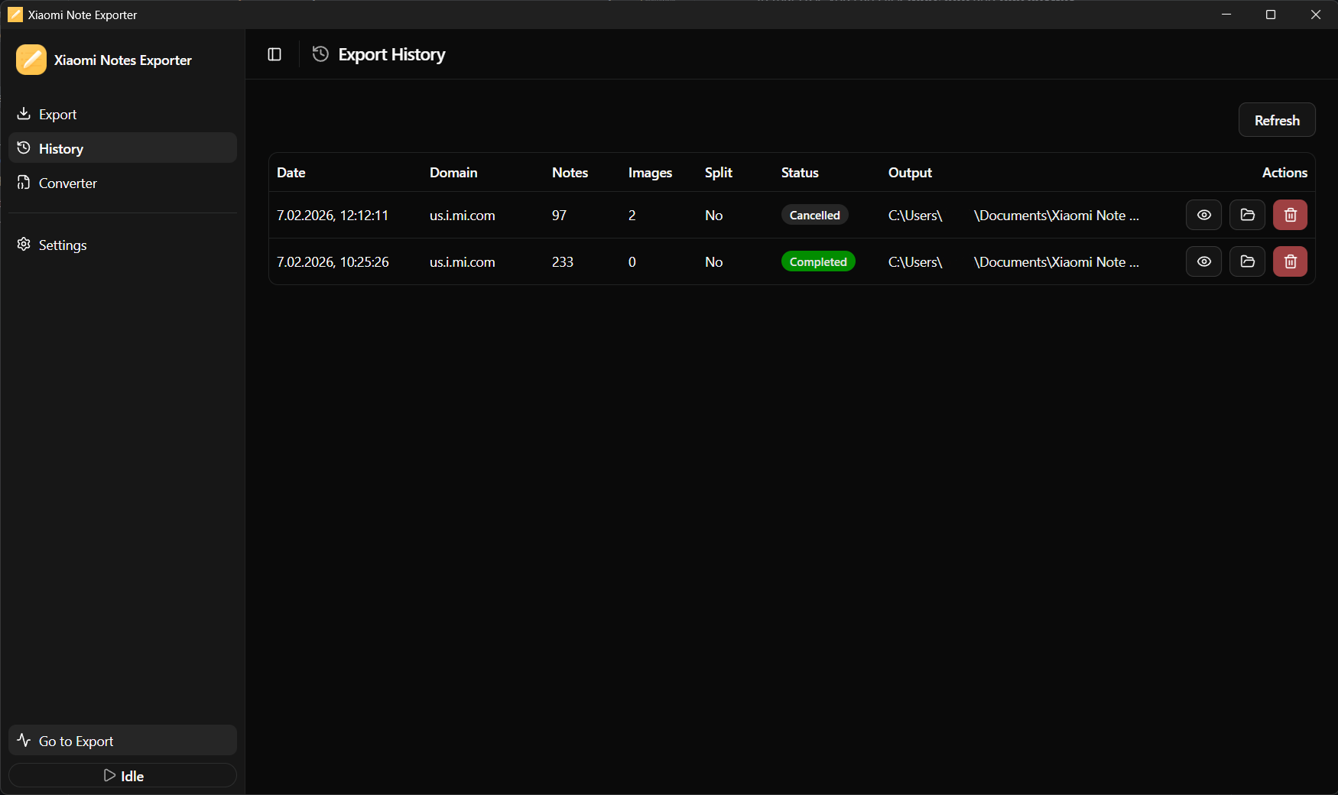This screenshot has width=1338, height=795.
Task: Delete the 10:25:26 completed export entry
Action: [1290, 261]
